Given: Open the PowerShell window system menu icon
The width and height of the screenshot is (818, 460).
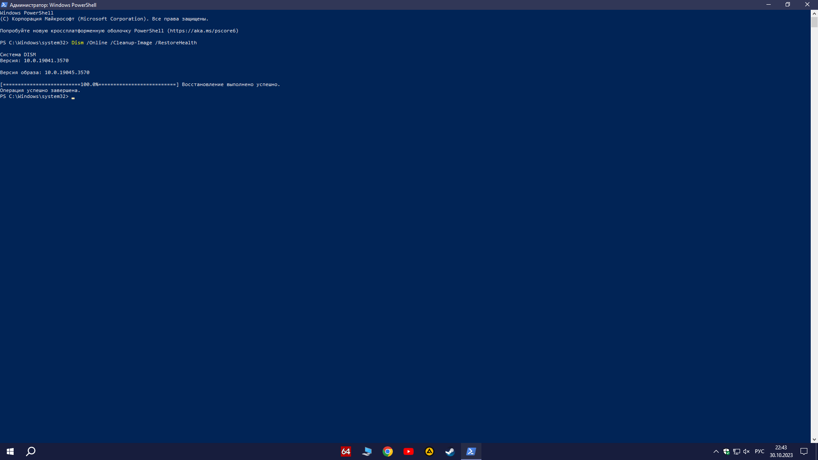Looking at the screenshot, I should coord(4,5).
